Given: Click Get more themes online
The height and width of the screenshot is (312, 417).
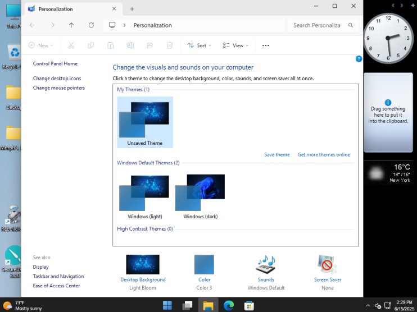Looking at the screenshot, I should (x=324, y=154).
